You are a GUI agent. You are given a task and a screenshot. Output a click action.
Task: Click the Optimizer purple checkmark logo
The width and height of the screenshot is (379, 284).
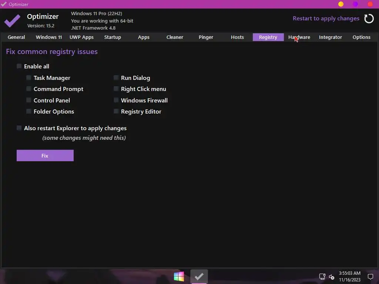pyautogui.click(x=12, y=21)
